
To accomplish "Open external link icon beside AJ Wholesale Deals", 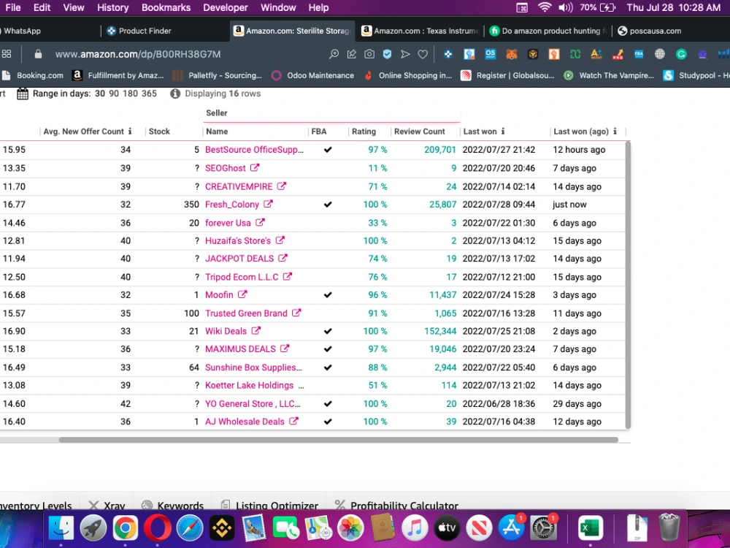I will tap(293, 421).
